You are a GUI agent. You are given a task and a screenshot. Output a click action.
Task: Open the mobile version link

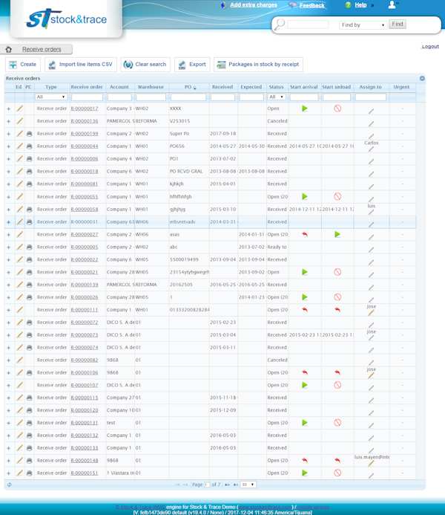coord(313,507)
